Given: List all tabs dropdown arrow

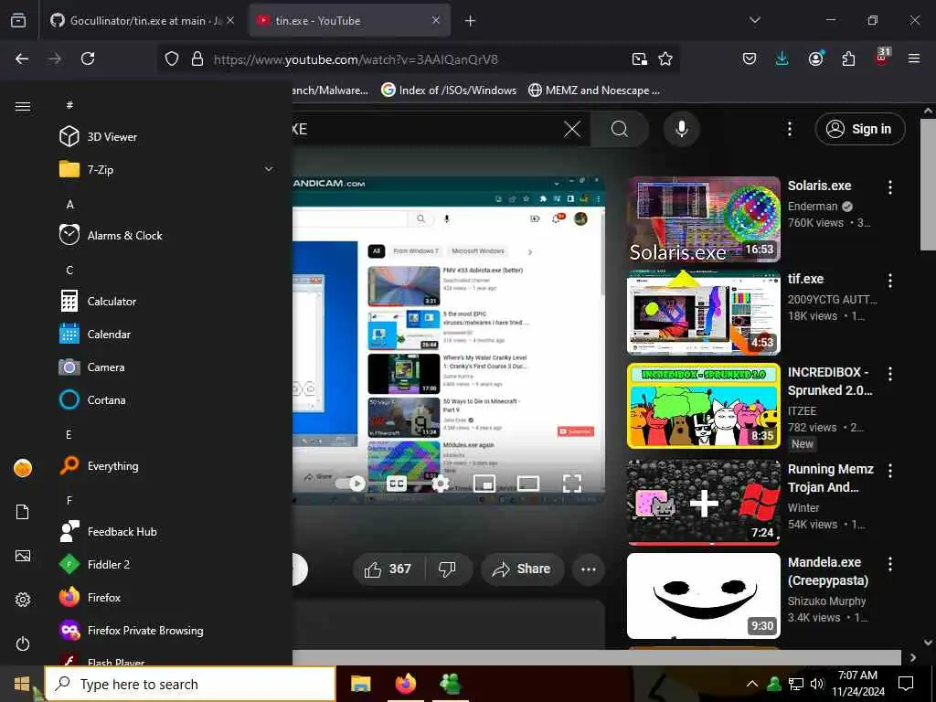Looking at the screenshot, I should pos(754,20).
